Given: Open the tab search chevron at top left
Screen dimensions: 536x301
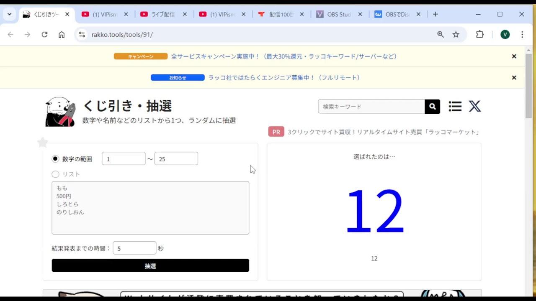Looking at the screenshot, I should coord(9,14).
